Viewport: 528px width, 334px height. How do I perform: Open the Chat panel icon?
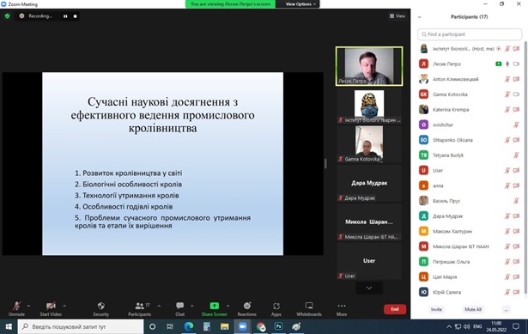pos(179,306)
